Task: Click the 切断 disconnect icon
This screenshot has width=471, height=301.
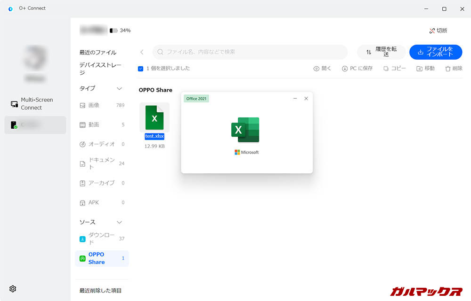Action: pos(432,31)
